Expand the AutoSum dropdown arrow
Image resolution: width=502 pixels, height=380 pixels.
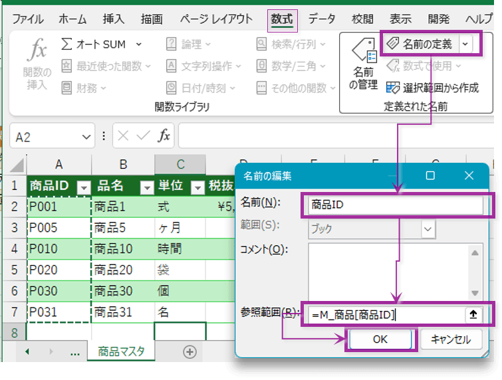point(138,44)
